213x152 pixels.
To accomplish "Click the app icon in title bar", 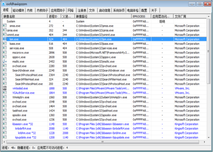I will (x=3, y=4).
